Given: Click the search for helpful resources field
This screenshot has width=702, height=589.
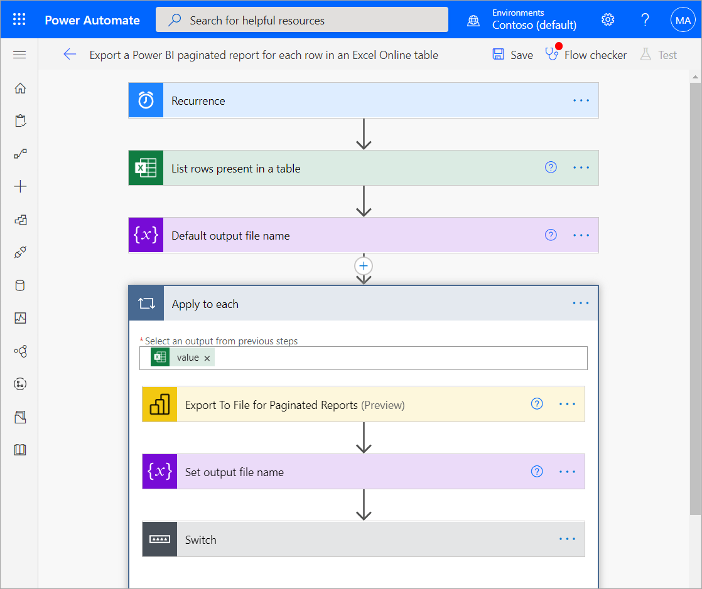Looking at the screenshot, I should click(301, 19).
